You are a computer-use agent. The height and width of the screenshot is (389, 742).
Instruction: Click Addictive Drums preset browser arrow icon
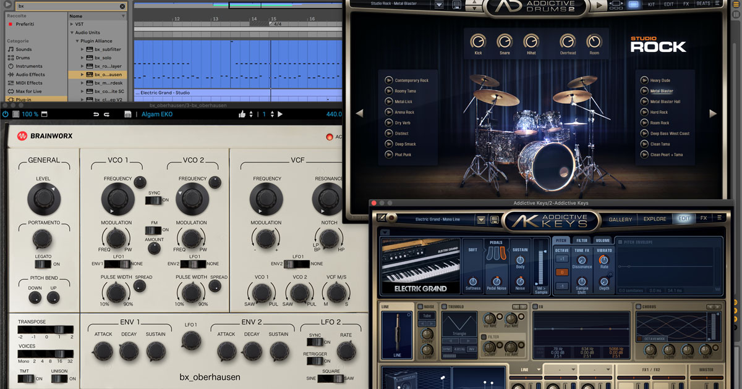pyautogui.click(x=439, y=4)
